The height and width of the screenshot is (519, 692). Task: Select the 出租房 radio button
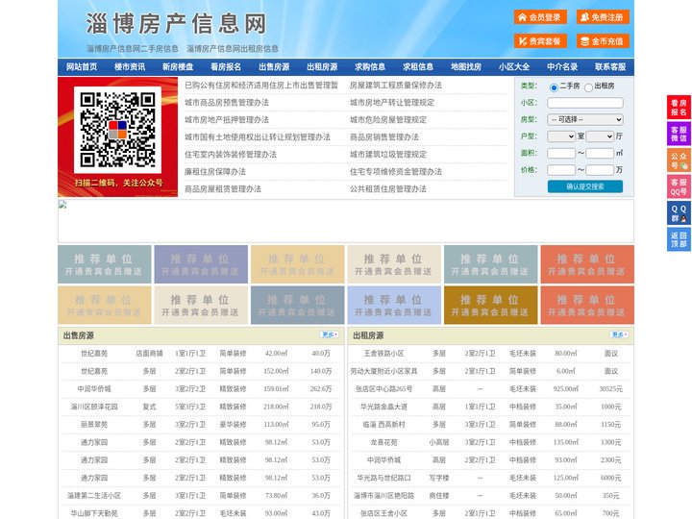click(x=588, y=87)
